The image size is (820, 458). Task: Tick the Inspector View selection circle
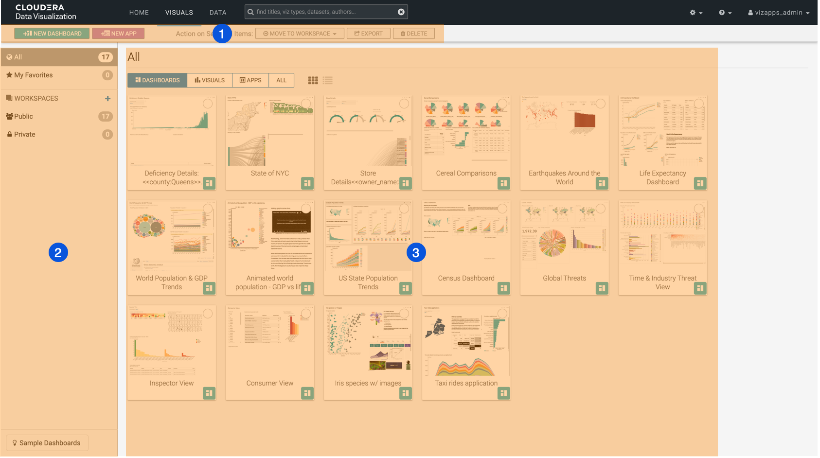tap(208, 314)
